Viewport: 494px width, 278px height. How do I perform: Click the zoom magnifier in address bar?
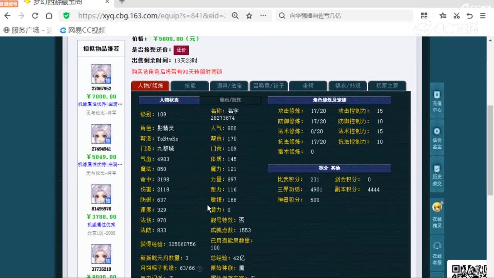tap(235, 16)
